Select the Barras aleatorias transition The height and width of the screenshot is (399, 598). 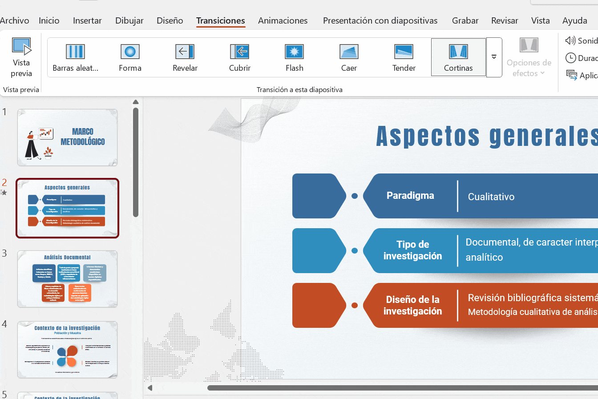[75, 58]
